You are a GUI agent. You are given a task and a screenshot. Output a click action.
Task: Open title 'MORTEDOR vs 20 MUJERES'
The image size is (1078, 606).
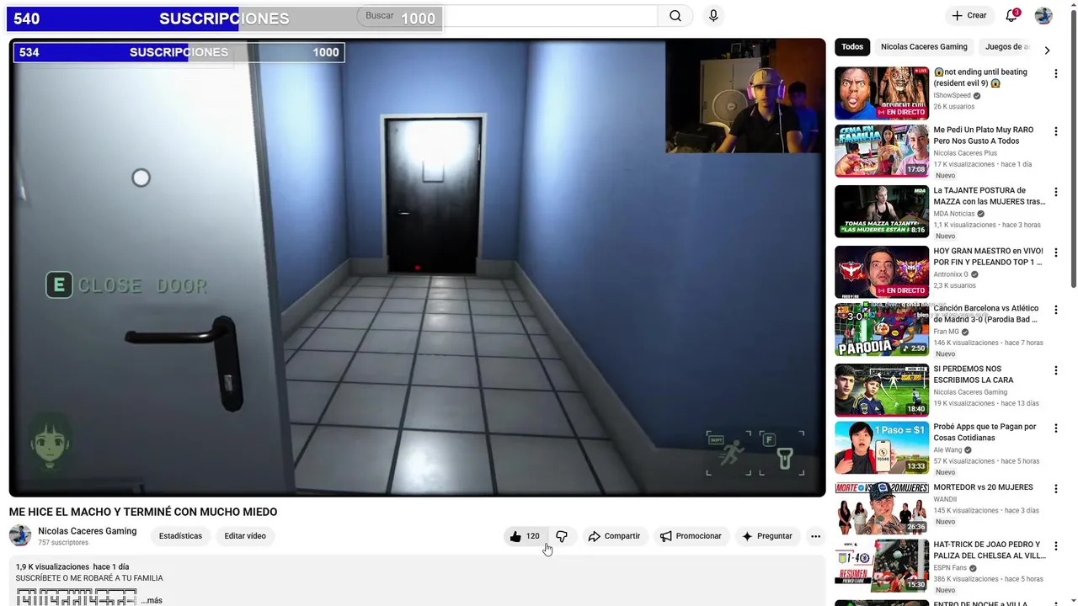click(x=983, y=487)
